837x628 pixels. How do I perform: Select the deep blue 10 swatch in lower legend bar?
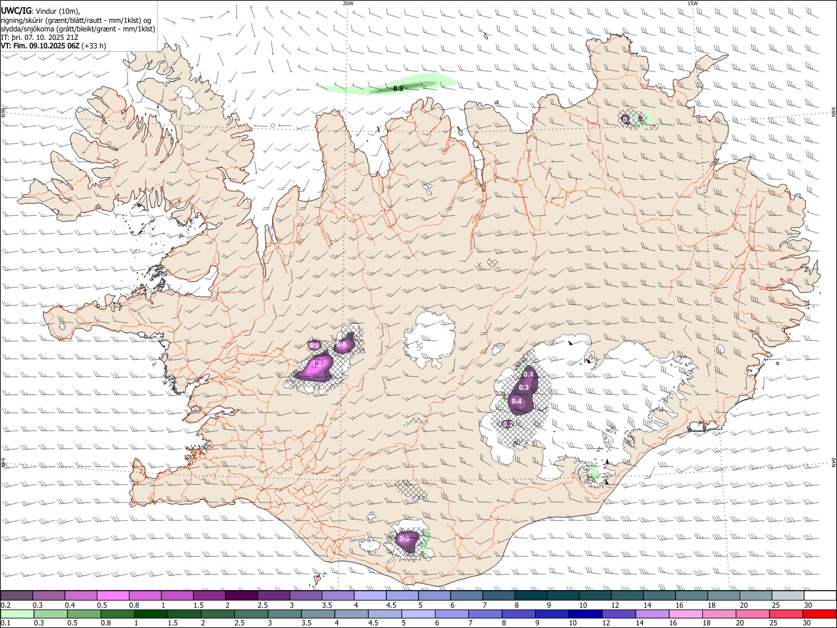tap(586, 614)
